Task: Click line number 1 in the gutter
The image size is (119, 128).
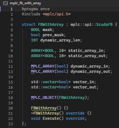Action: 12,9
